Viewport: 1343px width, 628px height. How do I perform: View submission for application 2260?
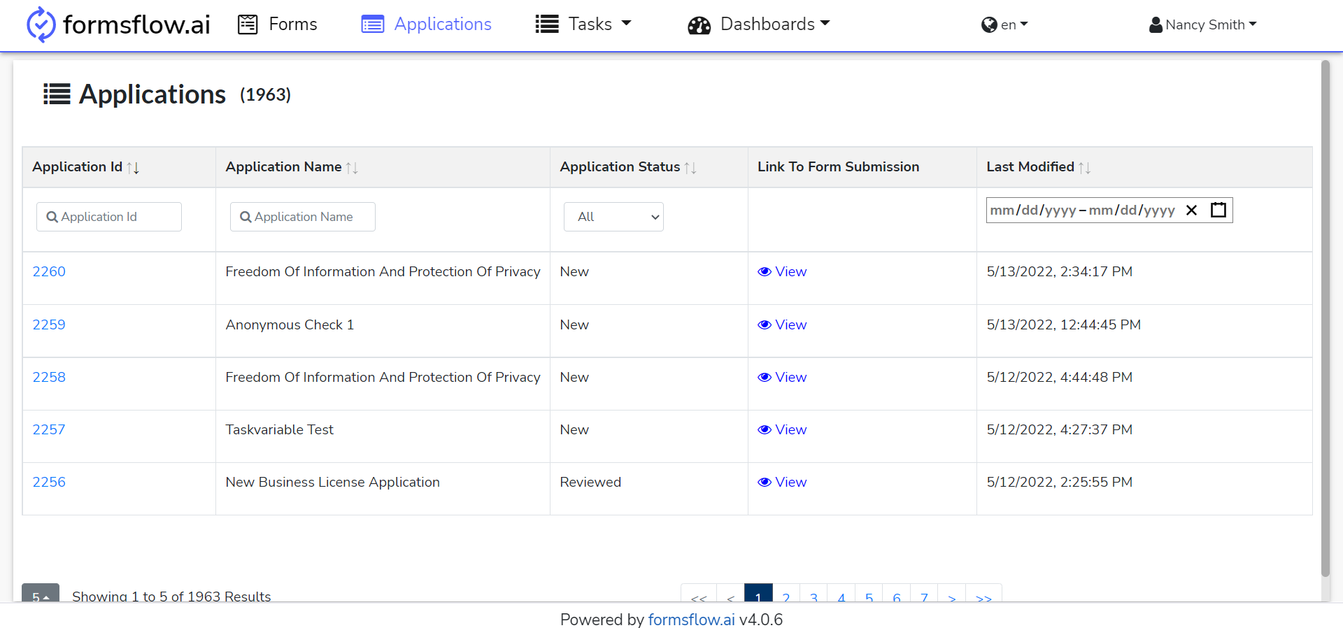[782, 271]
